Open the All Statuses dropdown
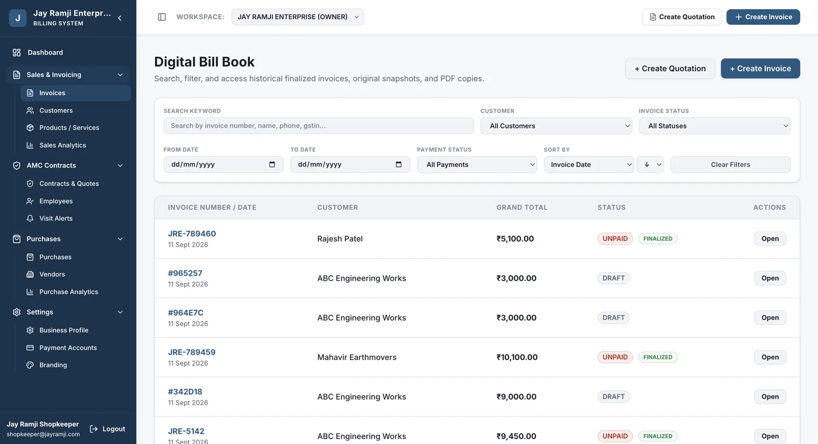 715,126
